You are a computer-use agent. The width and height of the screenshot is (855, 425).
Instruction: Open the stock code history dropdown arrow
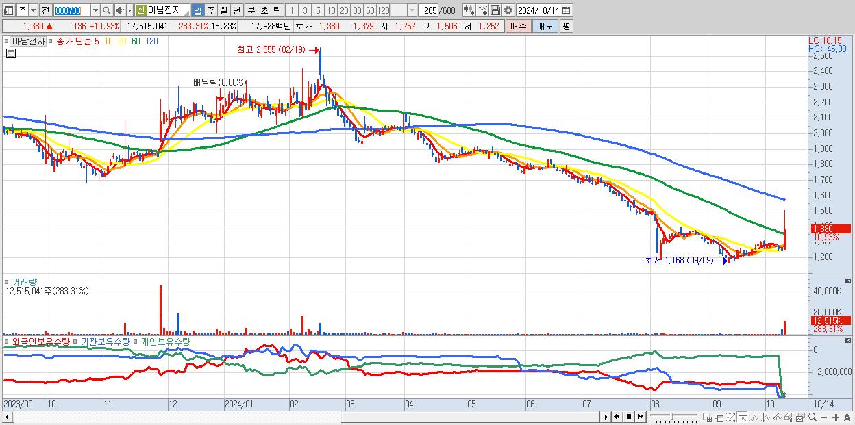point(95,10)
